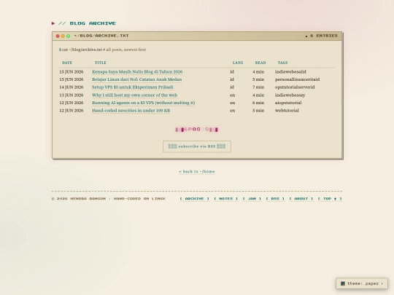Click tags text webtutorial
The width and height of the screenshot is (394, 295).
287,111
